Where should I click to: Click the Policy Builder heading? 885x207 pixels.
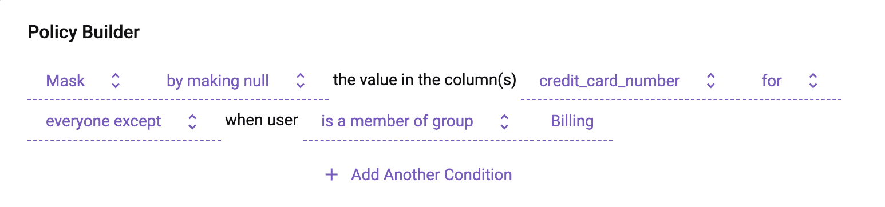[x=84, y=33]
